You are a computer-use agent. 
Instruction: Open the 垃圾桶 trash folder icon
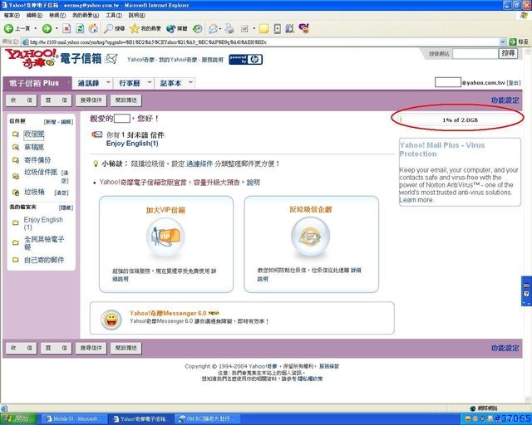coord(16,193)
